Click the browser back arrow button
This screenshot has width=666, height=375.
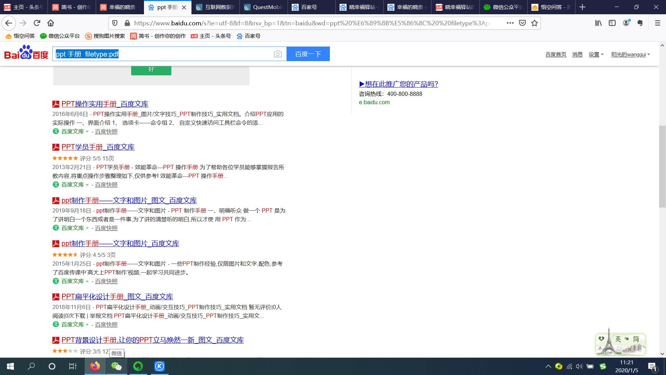point(9,23)
